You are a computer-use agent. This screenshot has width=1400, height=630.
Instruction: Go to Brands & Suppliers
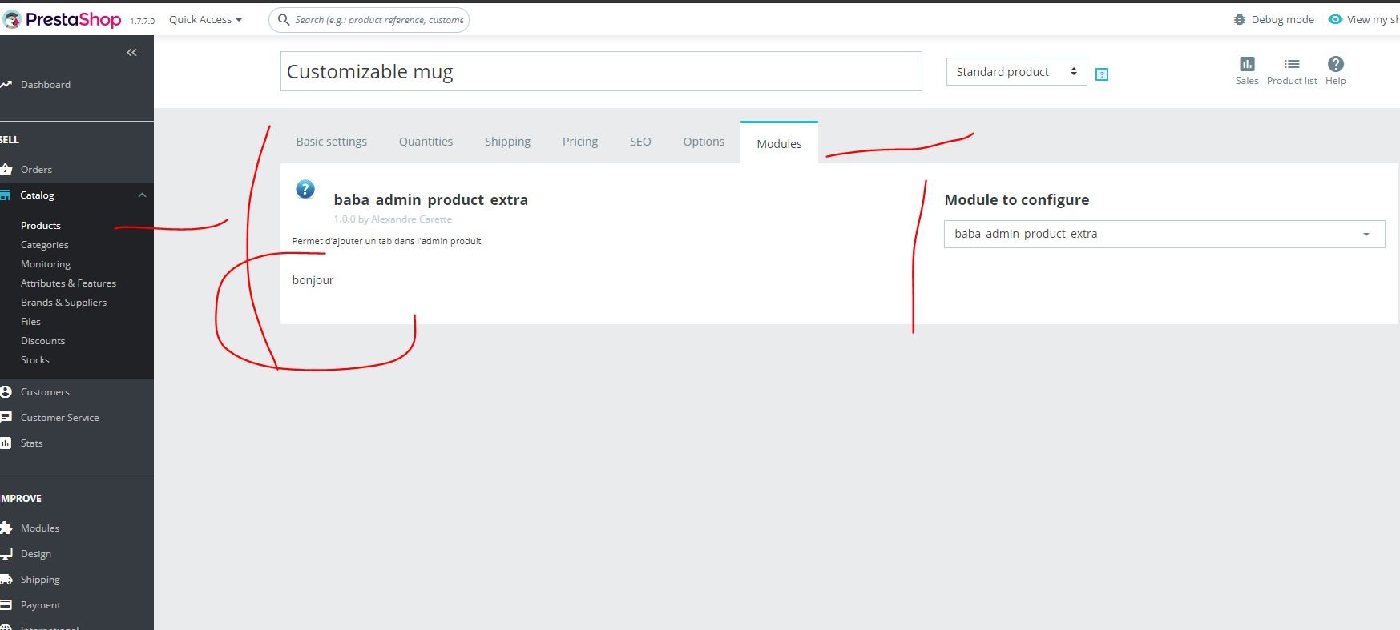[x=63, y=303]
